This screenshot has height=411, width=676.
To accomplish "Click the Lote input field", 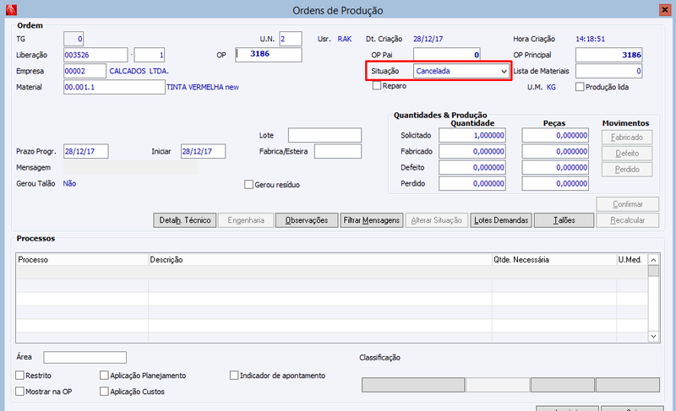I will pos(324,135).
